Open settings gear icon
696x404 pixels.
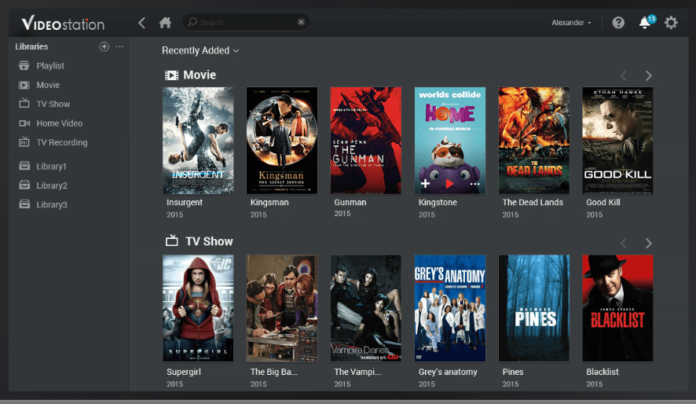pyautogui.click(x=671, y=23)
